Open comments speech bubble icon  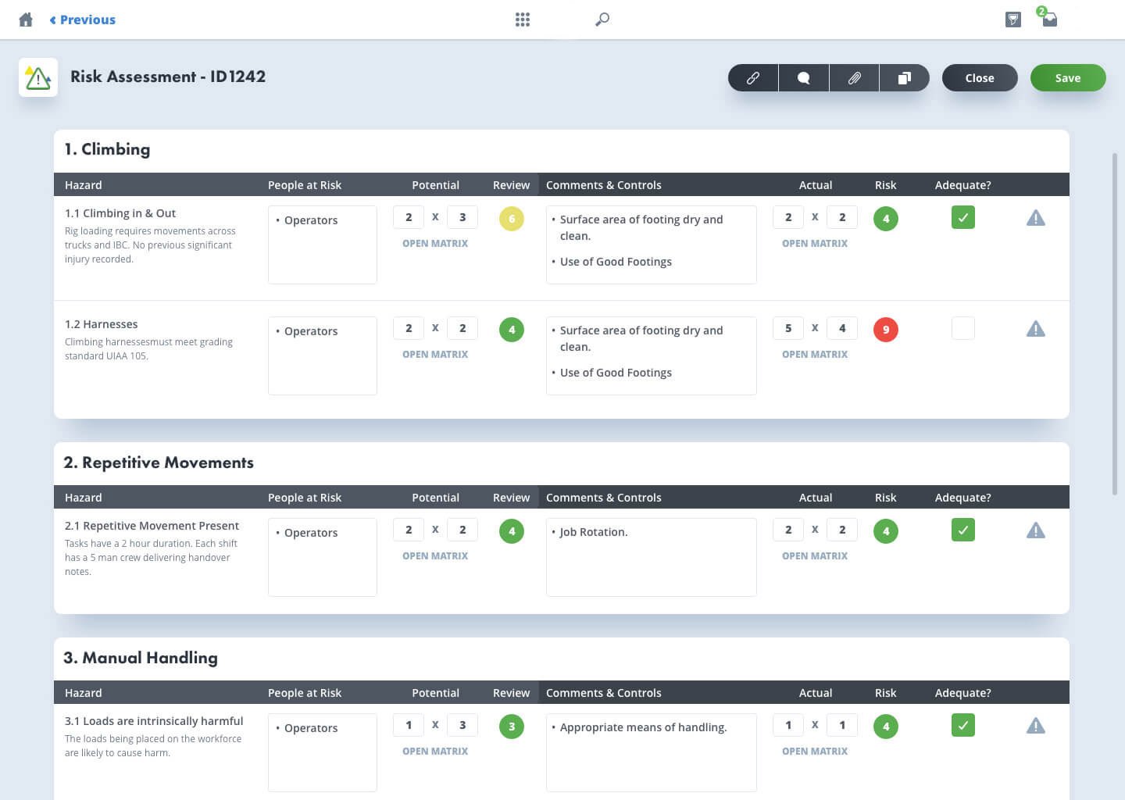[804, 78]
